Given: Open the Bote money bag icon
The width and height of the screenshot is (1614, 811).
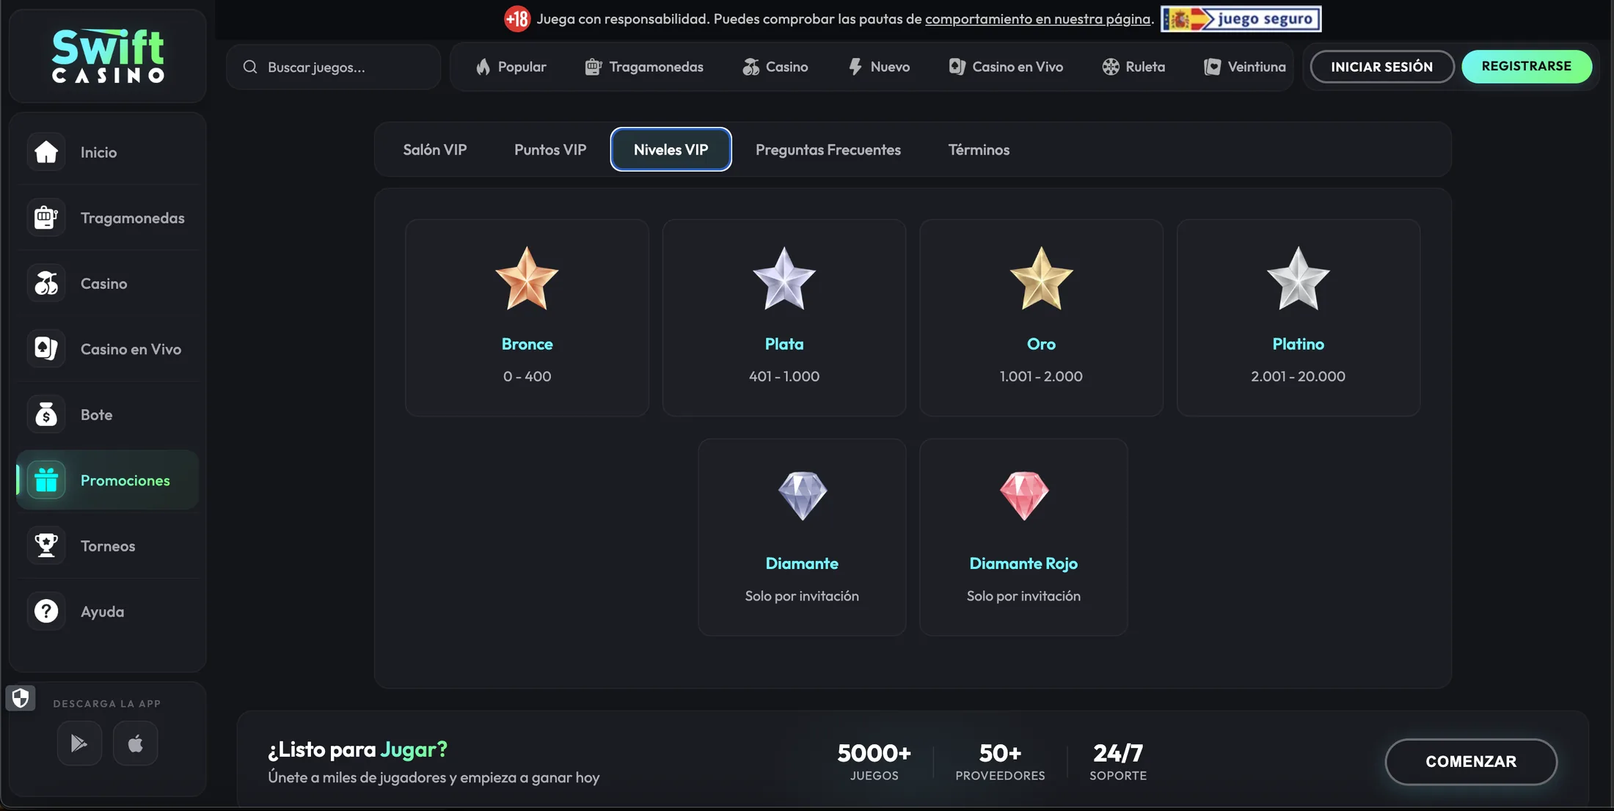Looking at the screenshot, I should tap(46, 414).
